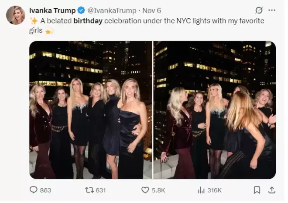The width and height of the screenshot is (288, 203).
Task: Open the profile avatar picture
Action: click(x=16, y=15)
